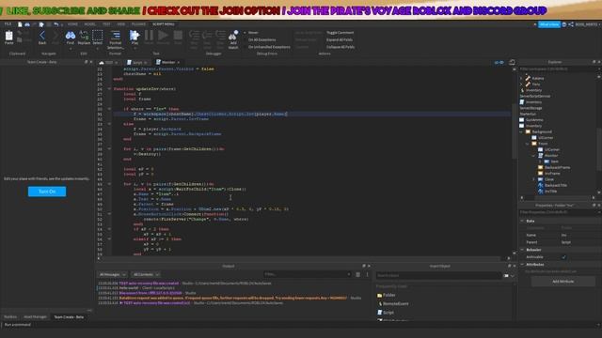
Task: Click the Insert Object search field
Action: point(438,275)
